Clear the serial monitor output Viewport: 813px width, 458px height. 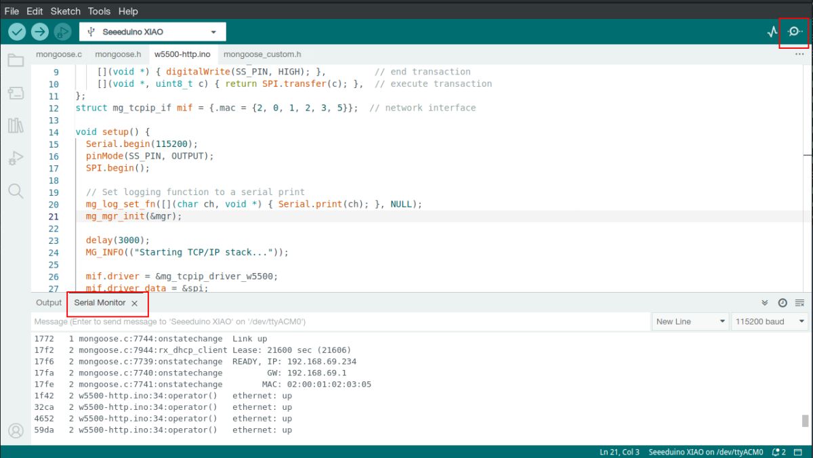pyautogui.click(x=799, y=303)
